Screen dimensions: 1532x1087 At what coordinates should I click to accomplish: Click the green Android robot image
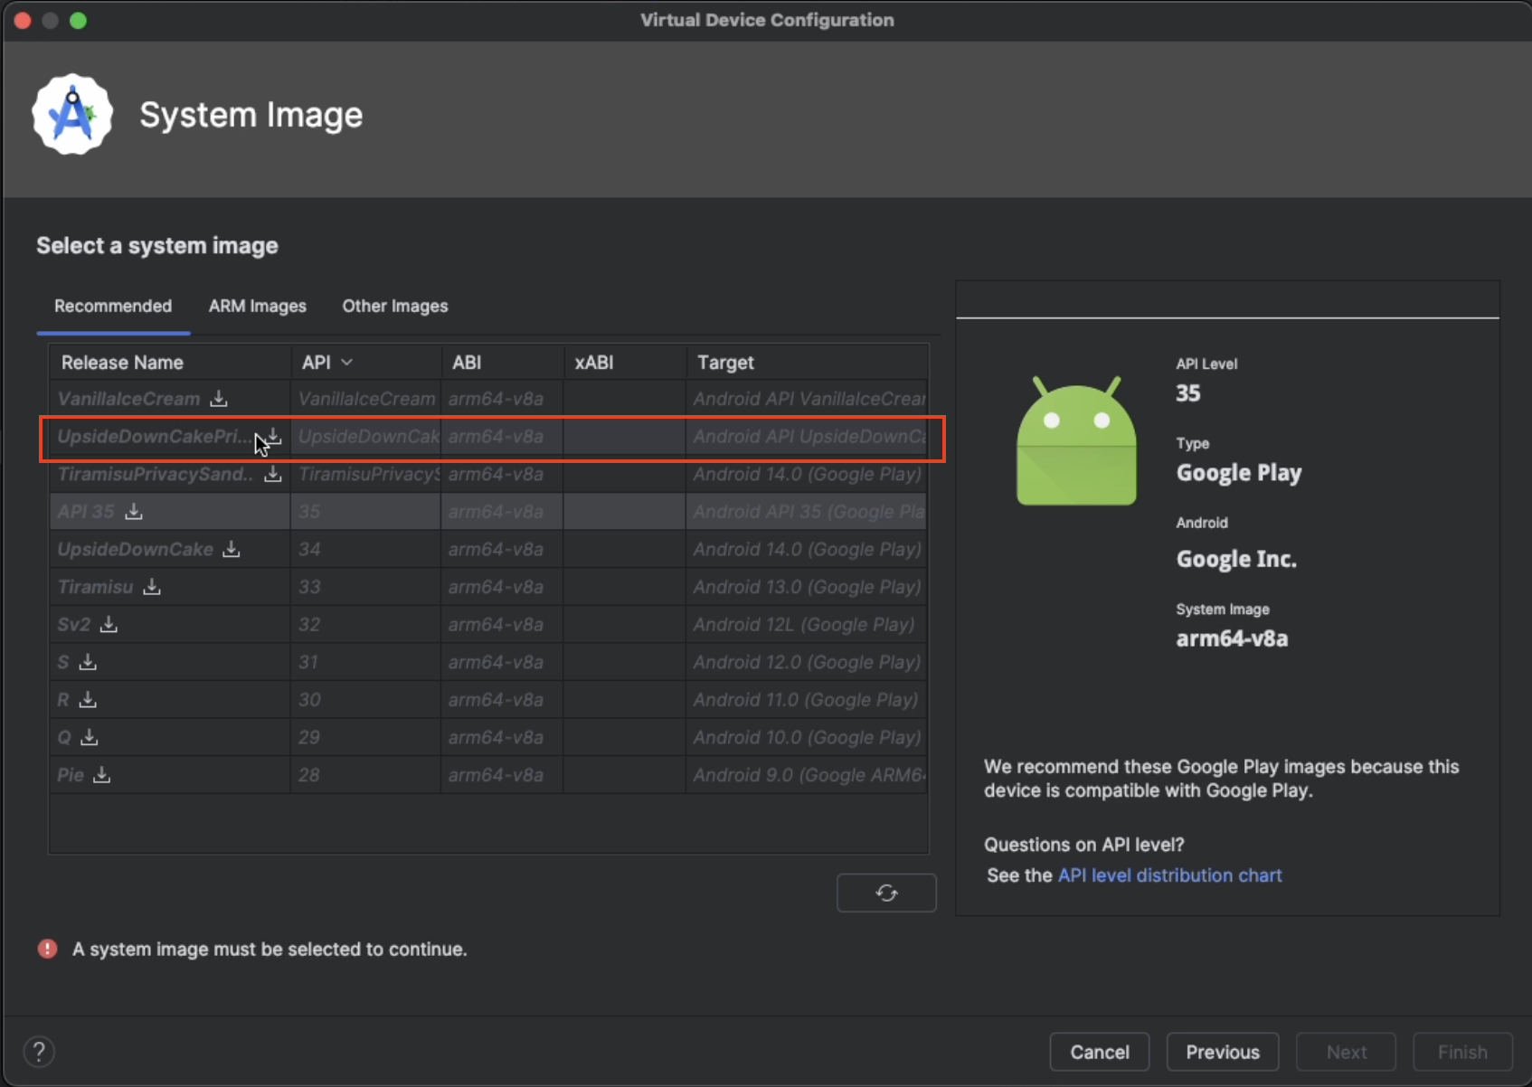click(x=1076, y=442)
